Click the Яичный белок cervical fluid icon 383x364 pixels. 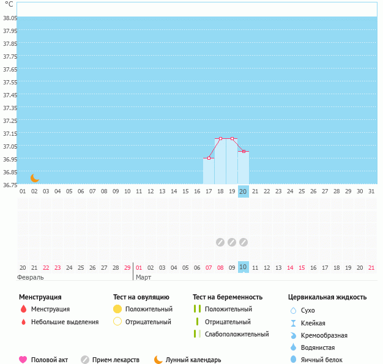(293, 360)
